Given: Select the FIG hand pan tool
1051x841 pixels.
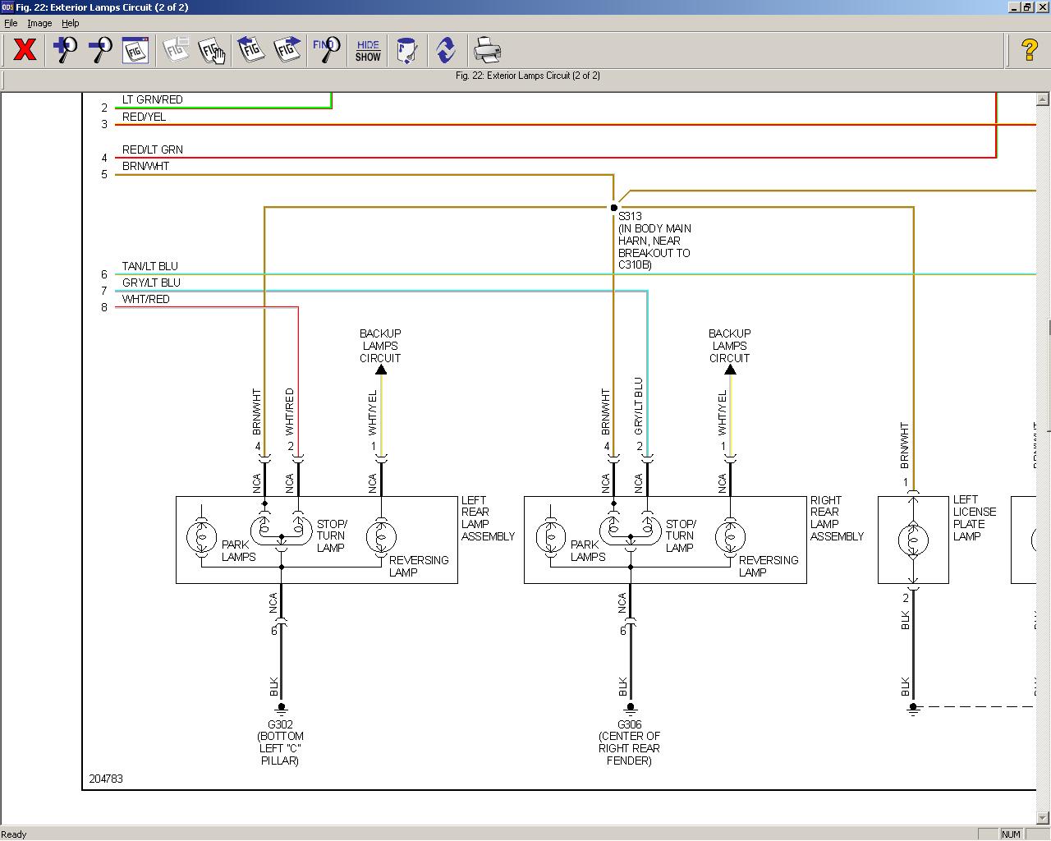Looking at the screenshot, I should click(212, 50).
